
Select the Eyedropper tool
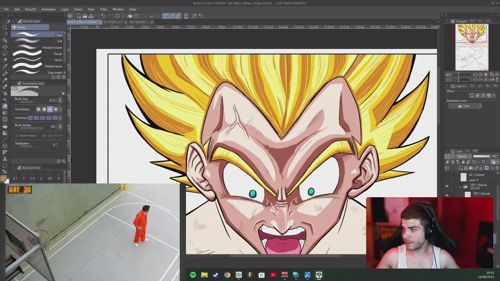(x=5, y=67)
